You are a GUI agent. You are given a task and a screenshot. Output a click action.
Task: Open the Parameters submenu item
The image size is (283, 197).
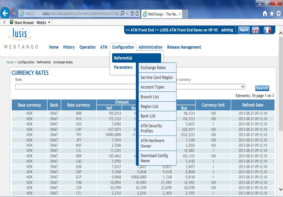(123, 67)
